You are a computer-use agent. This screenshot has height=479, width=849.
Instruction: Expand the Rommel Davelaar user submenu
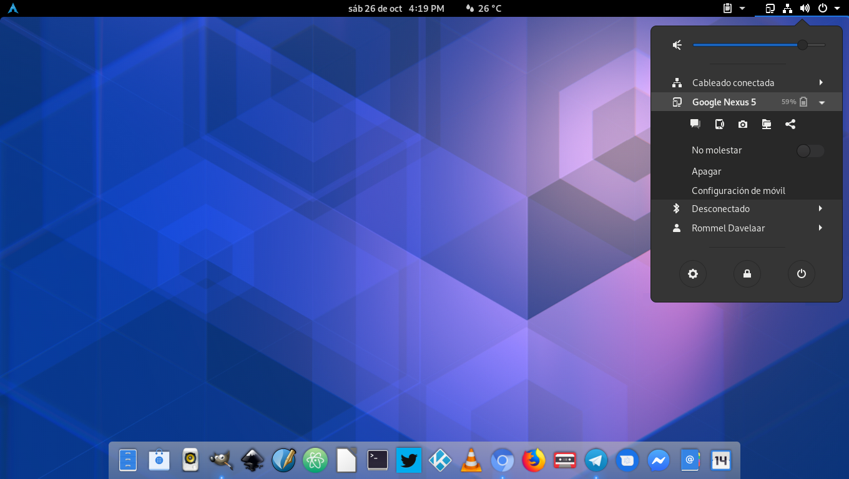pos(821,228)
